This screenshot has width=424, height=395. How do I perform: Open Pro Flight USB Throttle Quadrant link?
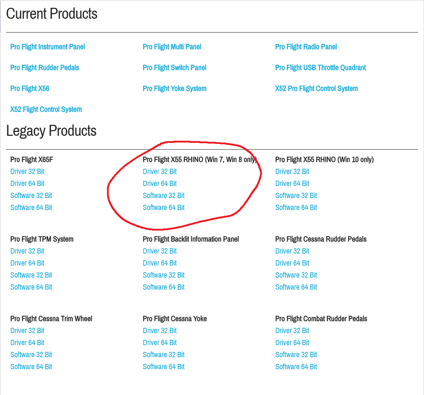[x=321, y=68]
